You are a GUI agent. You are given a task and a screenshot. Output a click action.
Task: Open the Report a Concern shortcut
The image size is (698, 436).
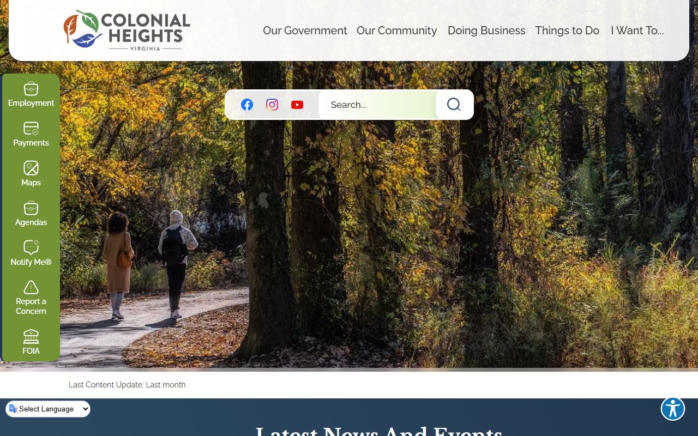[x=31, y=298]
